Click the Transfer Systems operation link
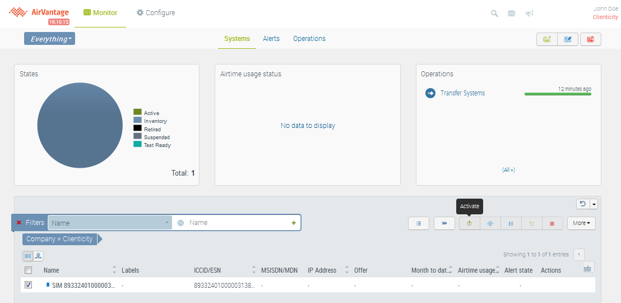The height and width of the screenshot is (303, 621). click(462, 93)
